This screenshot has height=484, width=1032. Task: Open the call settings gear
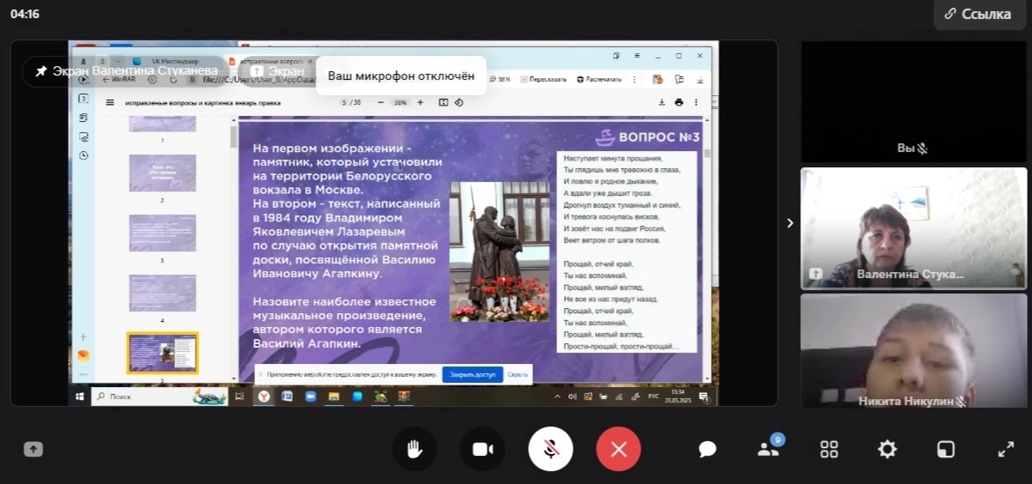[x=887, y=449]
